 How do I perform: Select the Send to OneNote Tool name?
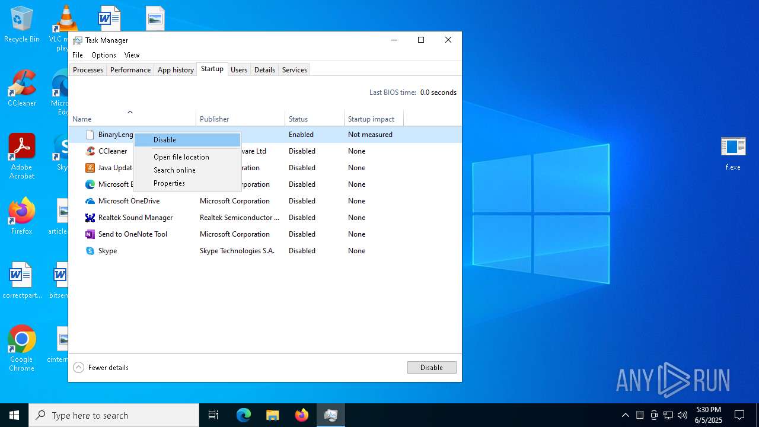(133, 234)
